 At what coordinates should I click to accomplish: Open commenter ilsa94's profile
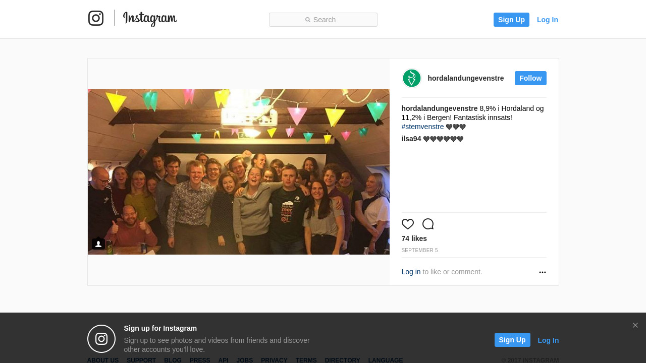click(x=411, y=139)
